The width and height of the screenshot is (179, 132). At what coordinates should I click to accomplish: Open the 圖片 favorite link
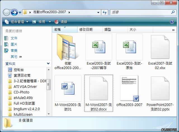point(14,44)
